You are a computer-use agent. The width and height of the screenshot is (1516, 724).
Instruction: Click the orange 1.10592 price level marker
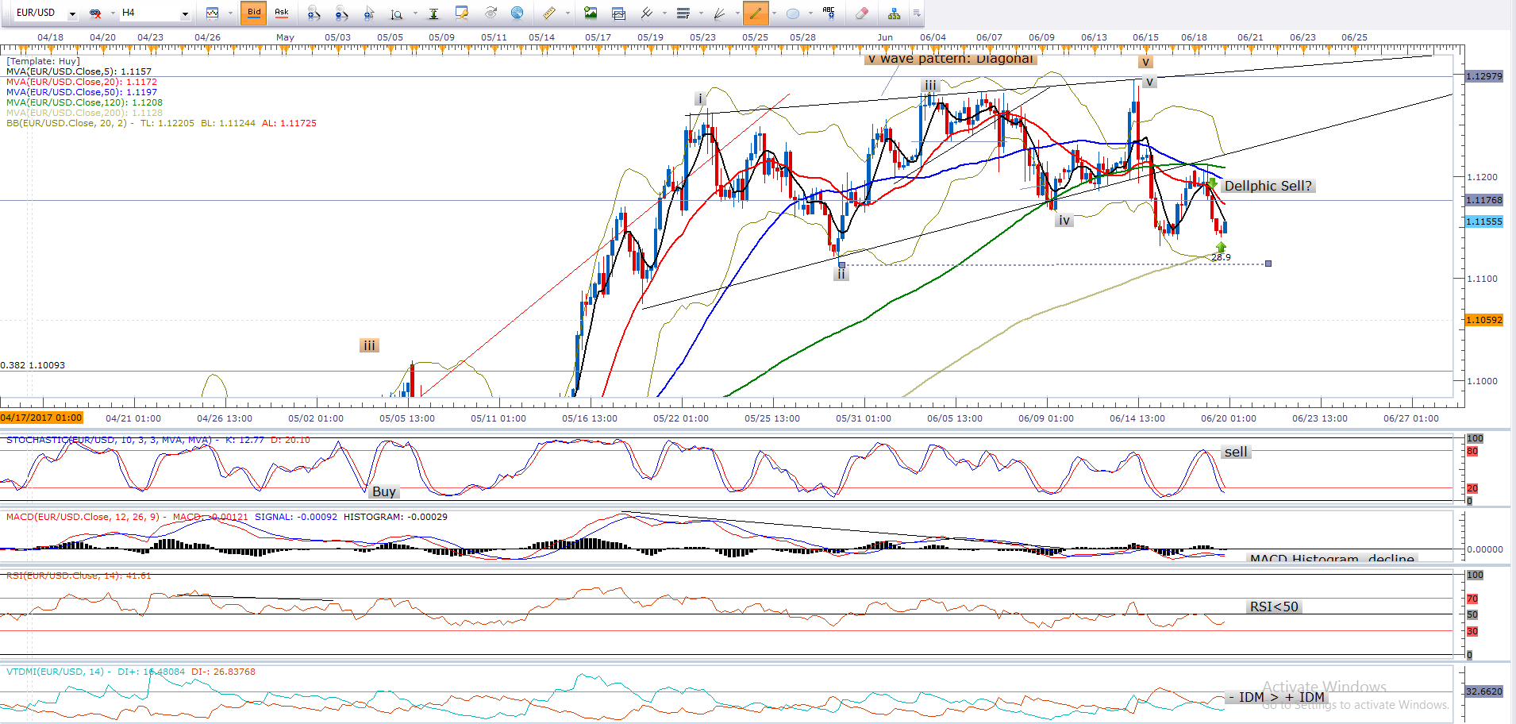pos(1483,320)
